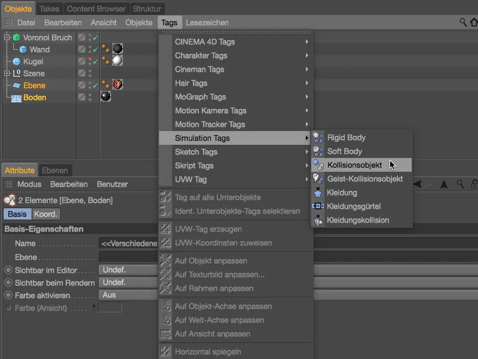This screenshot has height=359, width=478.
Task: Toggle Farbe aktivieren animation circle
Action: pos(8,295)
